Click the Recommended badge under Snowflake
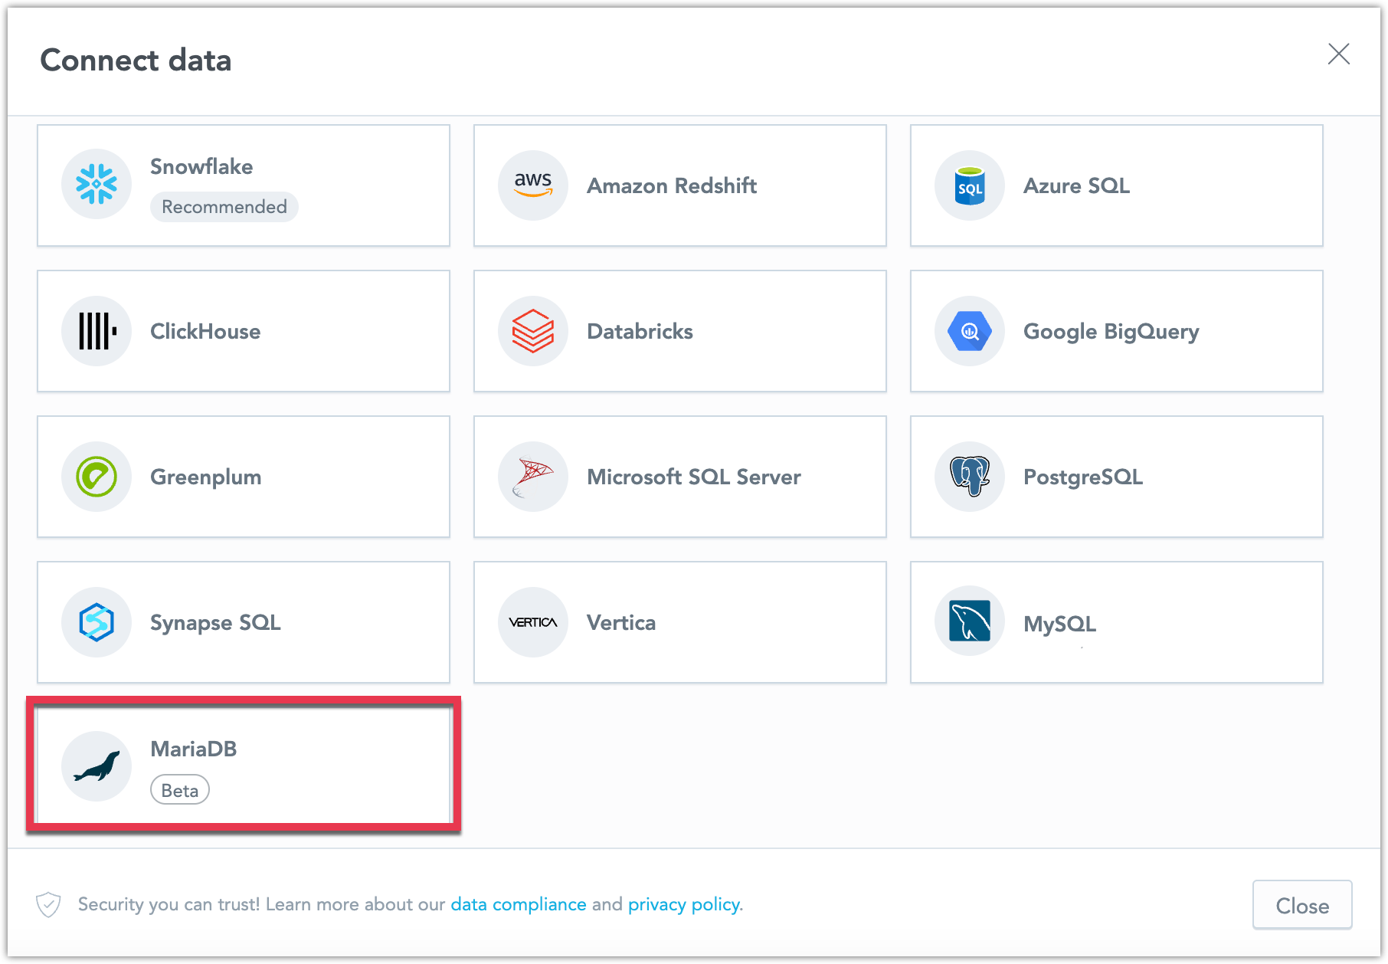The width and height of the screenshot is (1388, 964). pyautogui.click(x=224, y=206)
